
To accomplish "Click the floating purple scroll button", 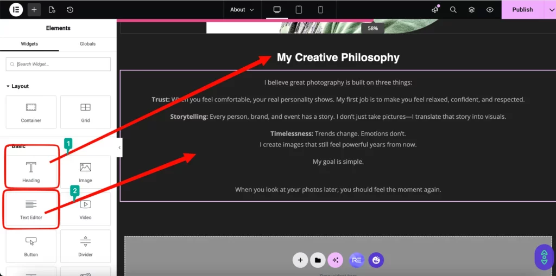I will point(544,257).
